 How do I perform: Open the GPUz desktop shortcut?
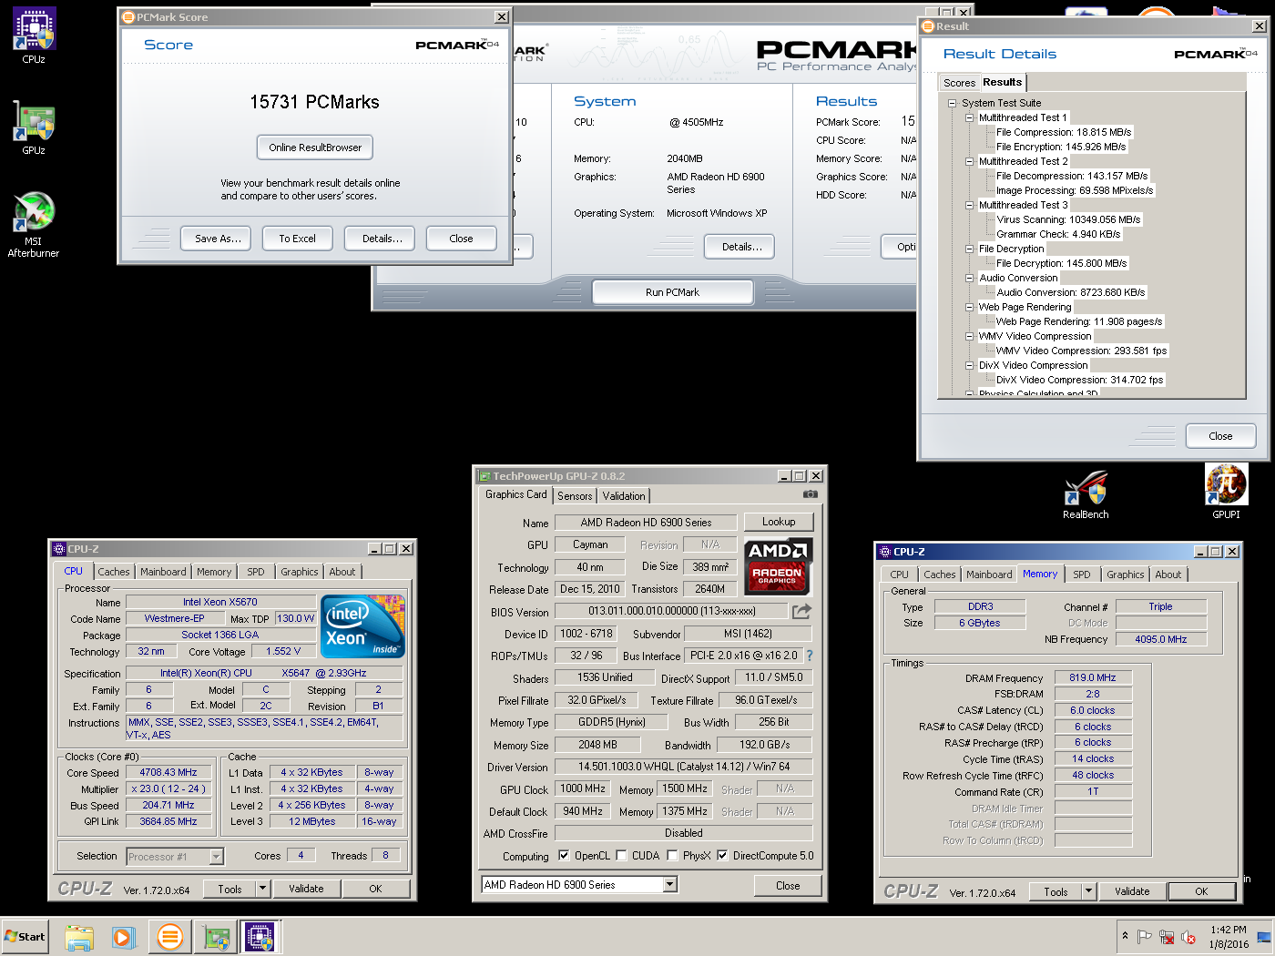pos(34,127)
